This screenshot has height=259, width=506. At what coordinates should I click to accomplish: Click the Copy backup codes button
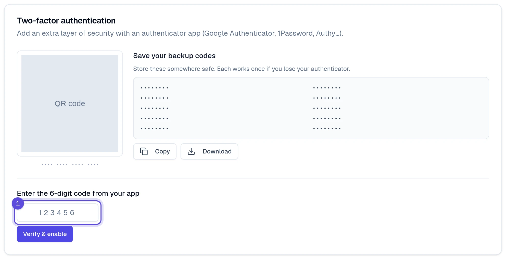(x=155, y=151)
